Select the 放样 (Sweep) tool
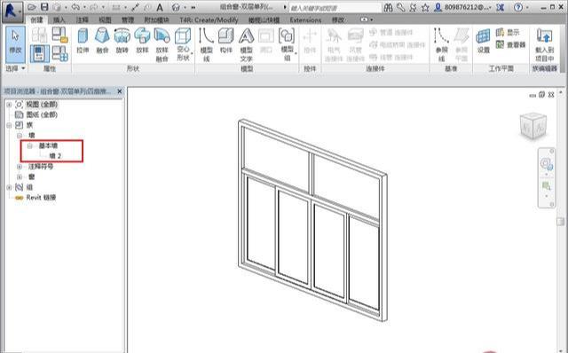Viewport: 568px width, 353px height. coord(142,42)
